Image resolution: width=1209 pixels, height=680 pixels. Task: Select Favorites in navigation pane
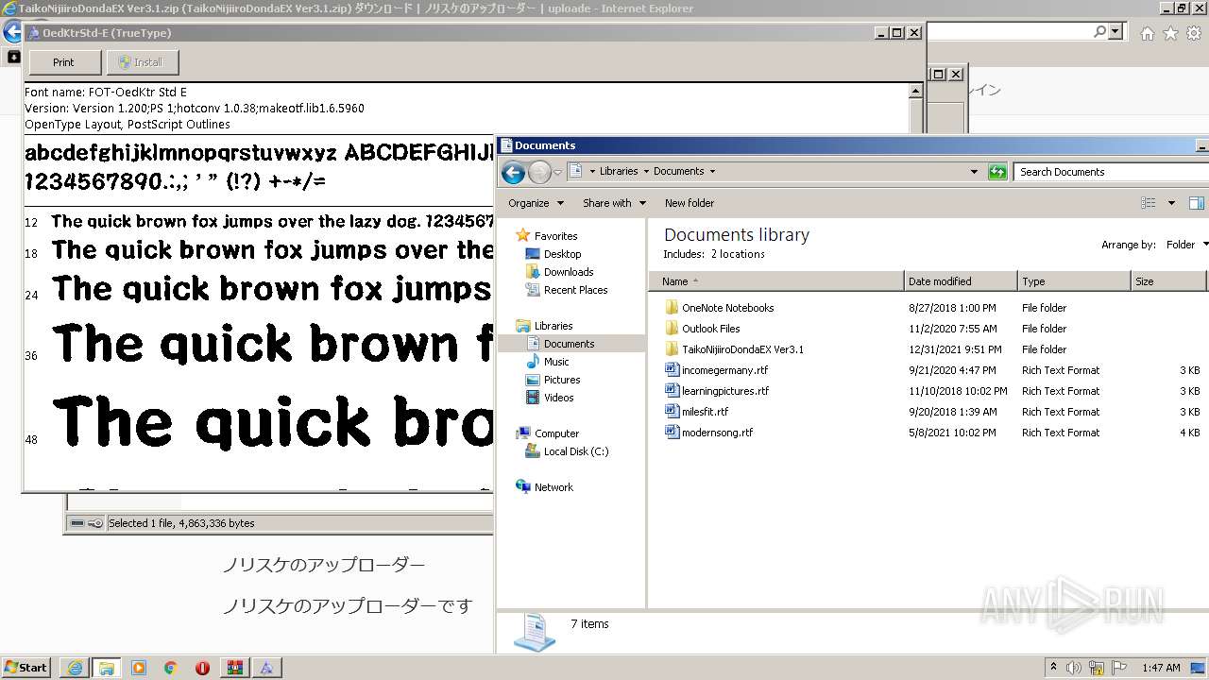coord(555,236)
